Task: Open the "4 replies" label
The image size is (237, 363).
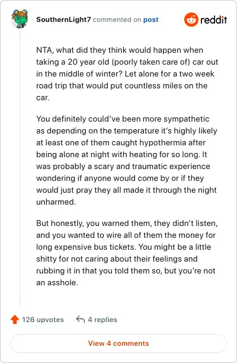Action: [x=103, y=320]
